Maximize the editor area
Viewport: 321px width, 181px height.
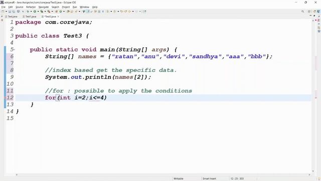(314, 16)
